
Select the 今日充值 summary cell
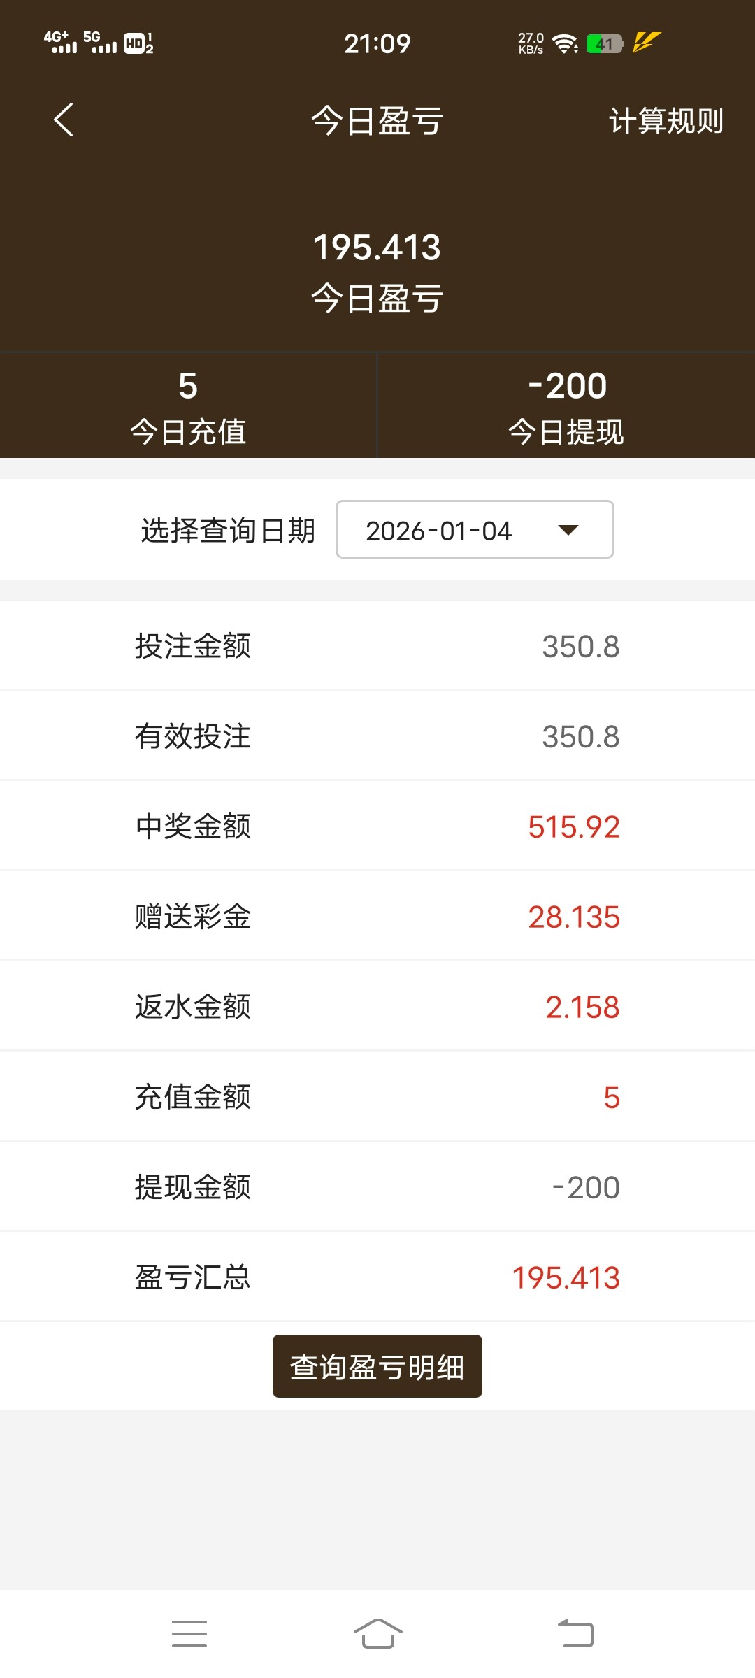[188, 406]
